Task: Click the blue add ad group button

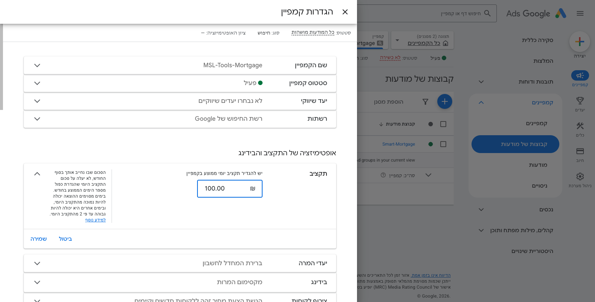Action: pos(445,101)
